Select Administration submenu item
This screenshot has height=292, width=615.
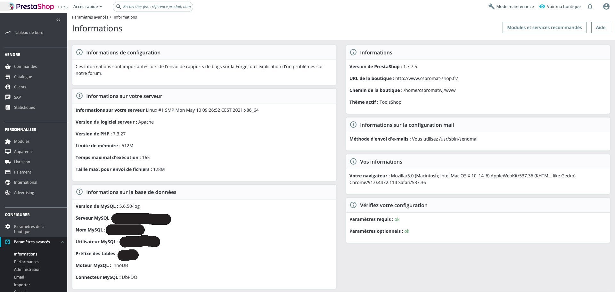[x=27, y=269]
